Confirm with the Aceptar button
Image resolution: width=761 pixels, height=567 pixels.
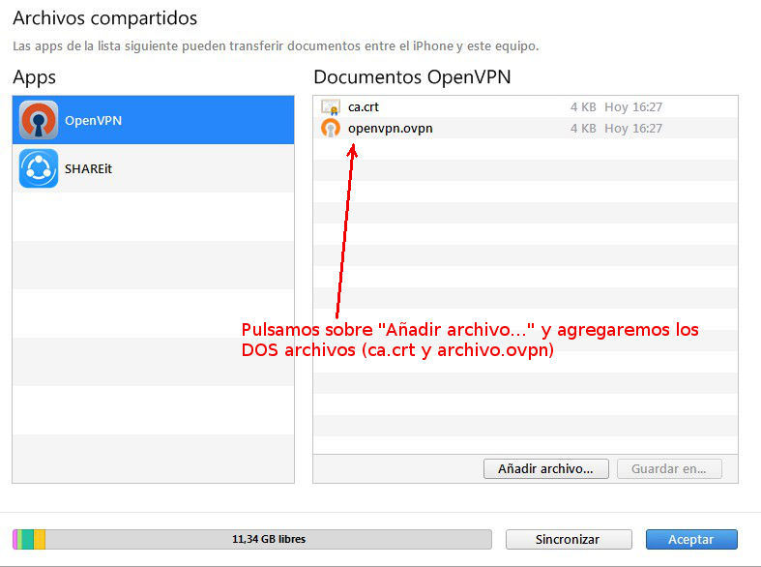click(690, 539)
